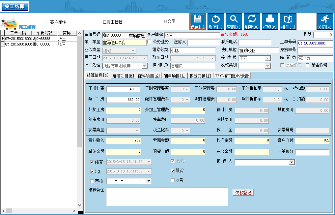Open the 配件管理费率 dropdown
Screen dimensions: 335x215
coord(187,100)
